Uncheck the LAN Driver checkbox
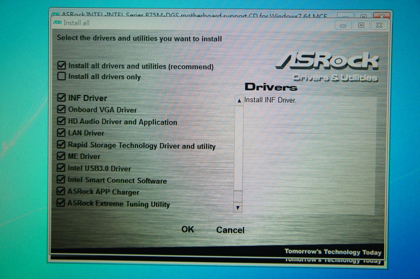This screenshot has width=420, height=279. [x=61, y=133]
